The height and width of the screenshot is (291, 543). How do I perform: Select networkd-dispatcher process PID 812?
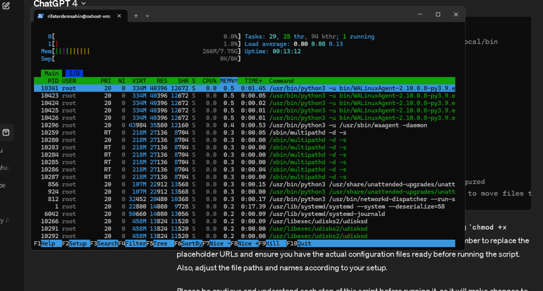point(244,199)
